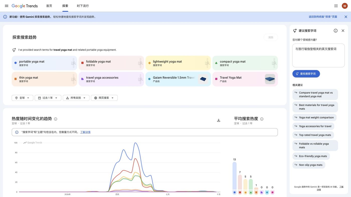Open the Travel Yoga Mat product thumbnail
This screenshot has width=351, height=197.
coord(270,79)
